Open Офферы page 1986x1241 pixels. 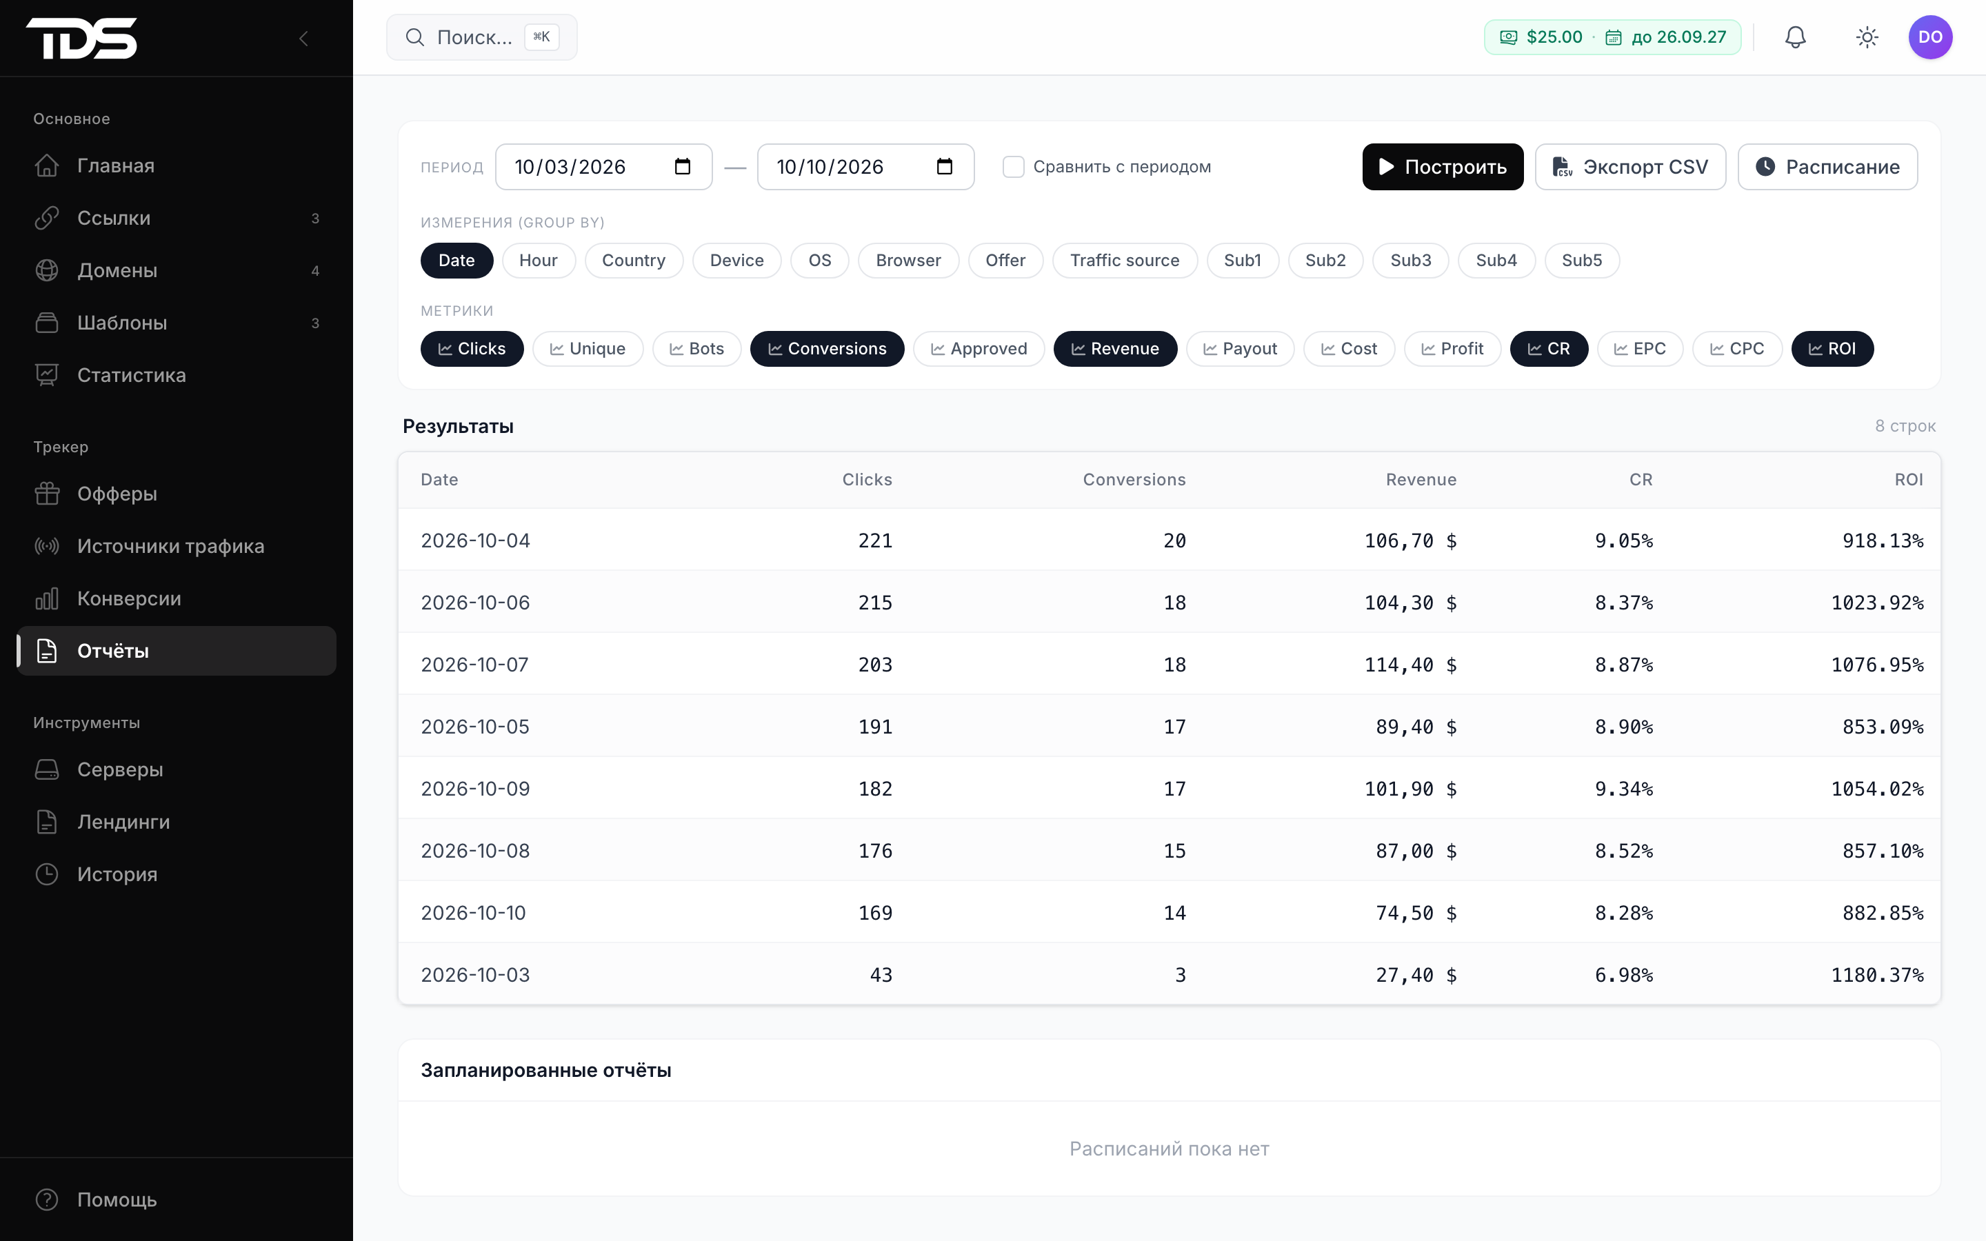[177, 494]
